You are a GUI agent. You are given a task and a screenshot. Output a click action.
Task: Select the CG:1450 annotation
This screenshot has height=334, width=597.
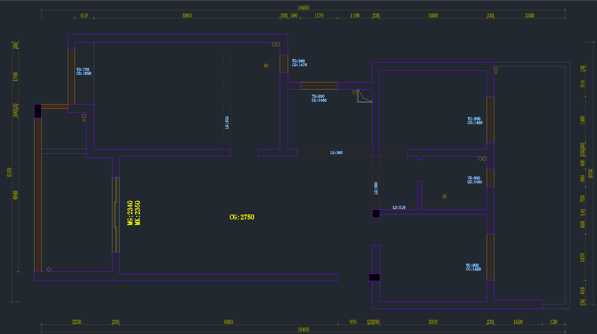[473, 269]
